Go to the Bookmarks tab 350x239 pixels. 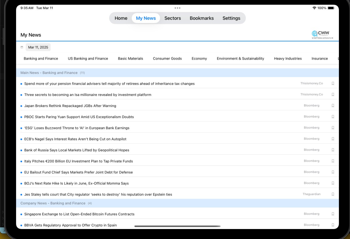(201, 18)
